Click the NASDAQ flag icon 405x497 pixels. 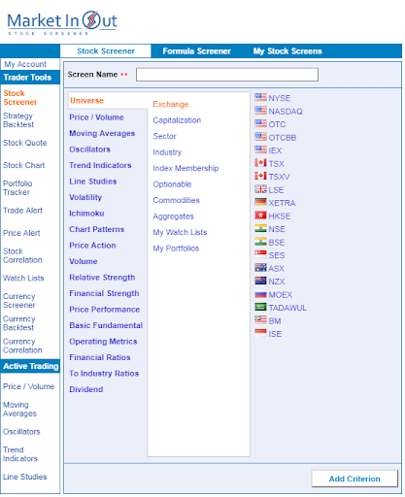click(260, 111)
